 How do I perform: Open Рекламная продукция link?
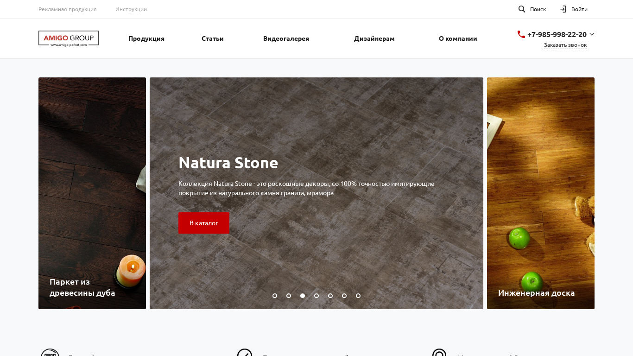(68, 9)
